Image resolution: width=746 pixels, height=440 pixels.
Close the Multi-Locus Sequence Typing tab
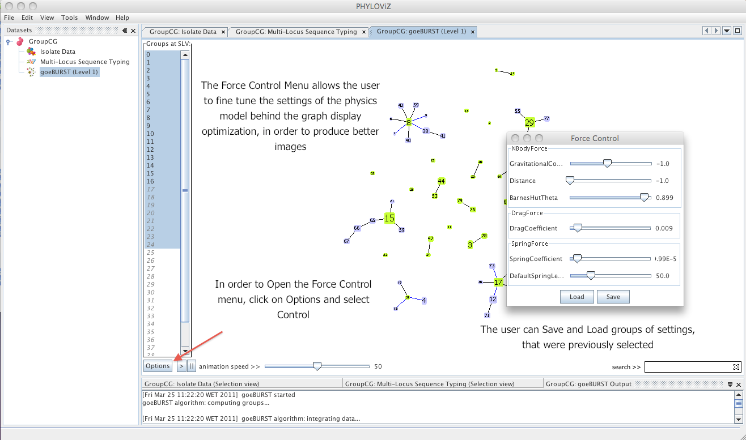[x=364, y=32]
